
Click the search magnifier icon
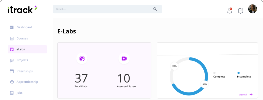click(155, 9)
